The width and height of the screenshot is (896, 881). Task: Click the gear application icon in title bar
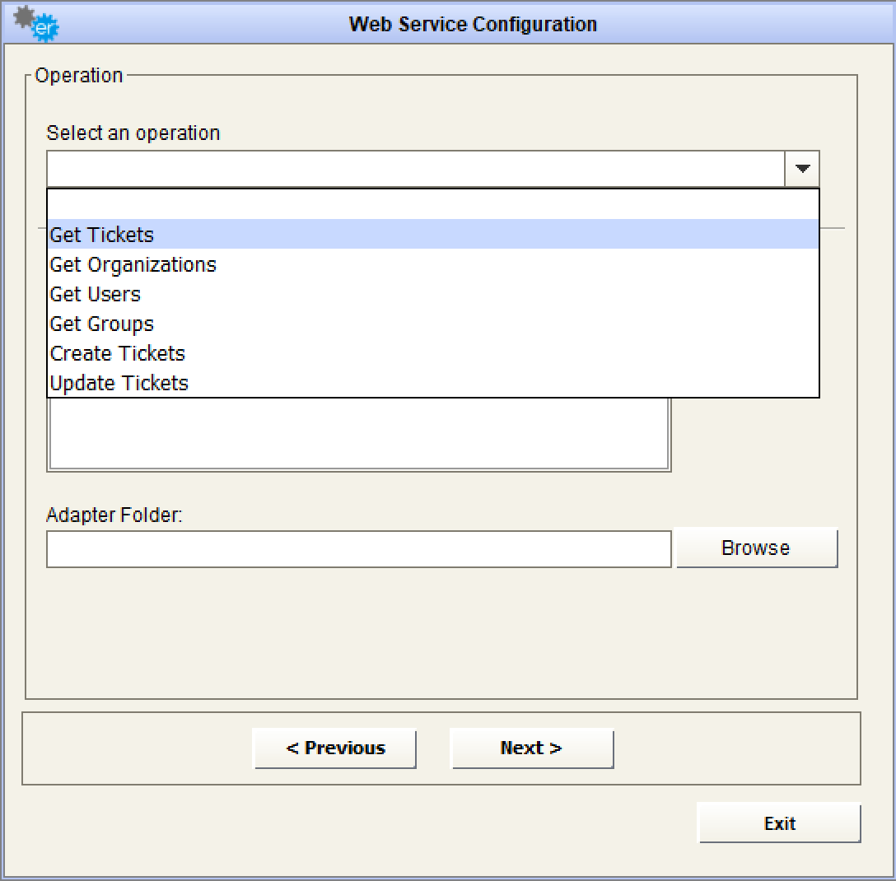point(37,23)
